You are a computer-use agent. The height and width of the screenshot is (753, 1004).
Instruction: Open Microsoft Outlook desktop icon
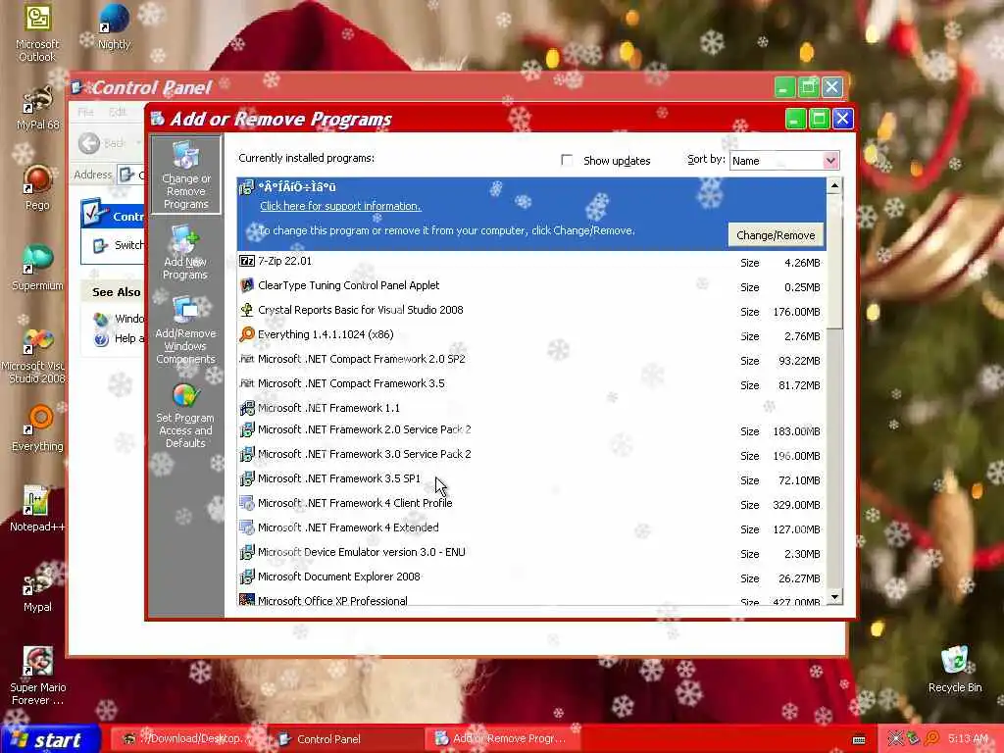(x=37, y=32)
